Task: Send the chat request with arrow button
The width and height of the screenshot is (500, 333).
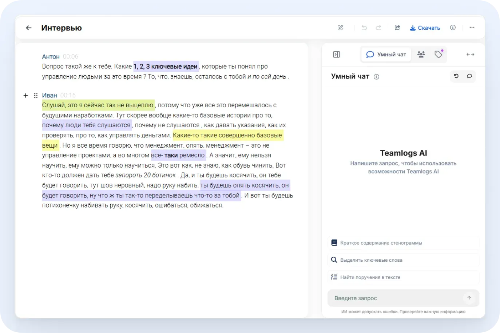Action: 469,298
